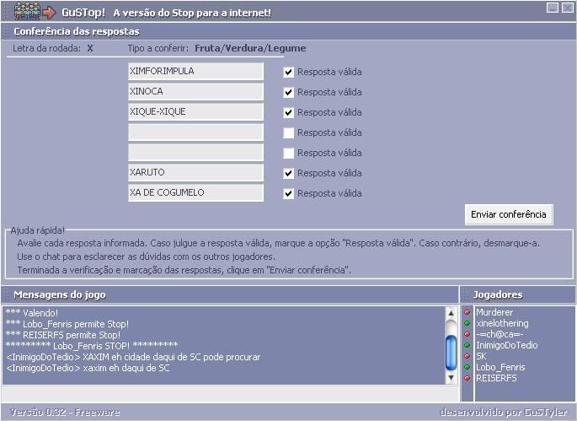Click the XINOCA answer field
The width and height of the screenshot is (577, 421).
[x=195, y=91]
